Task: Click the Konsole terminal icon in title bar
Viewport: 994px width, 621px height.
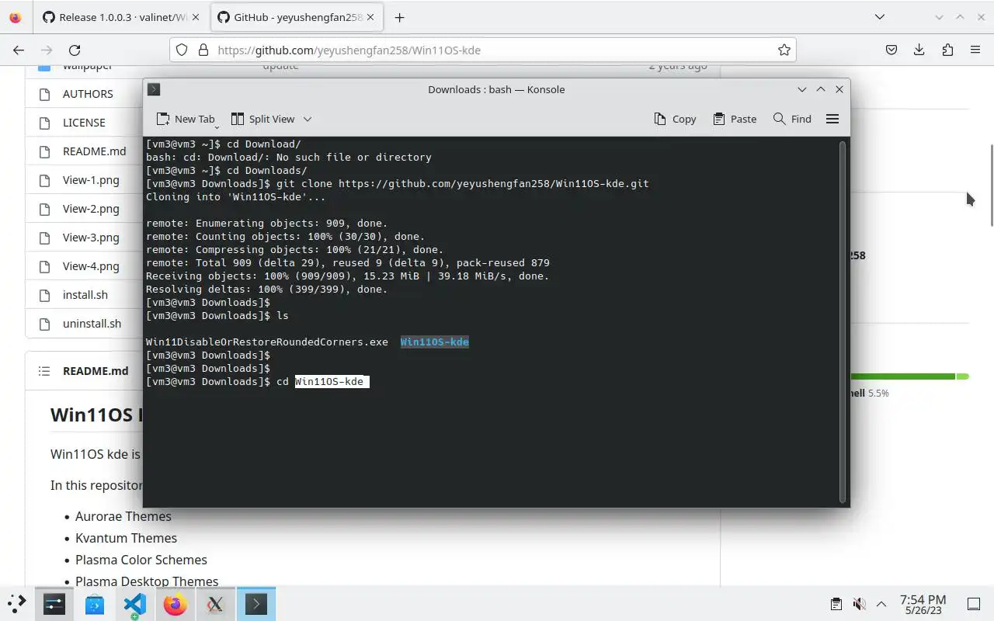Action: 154,89
